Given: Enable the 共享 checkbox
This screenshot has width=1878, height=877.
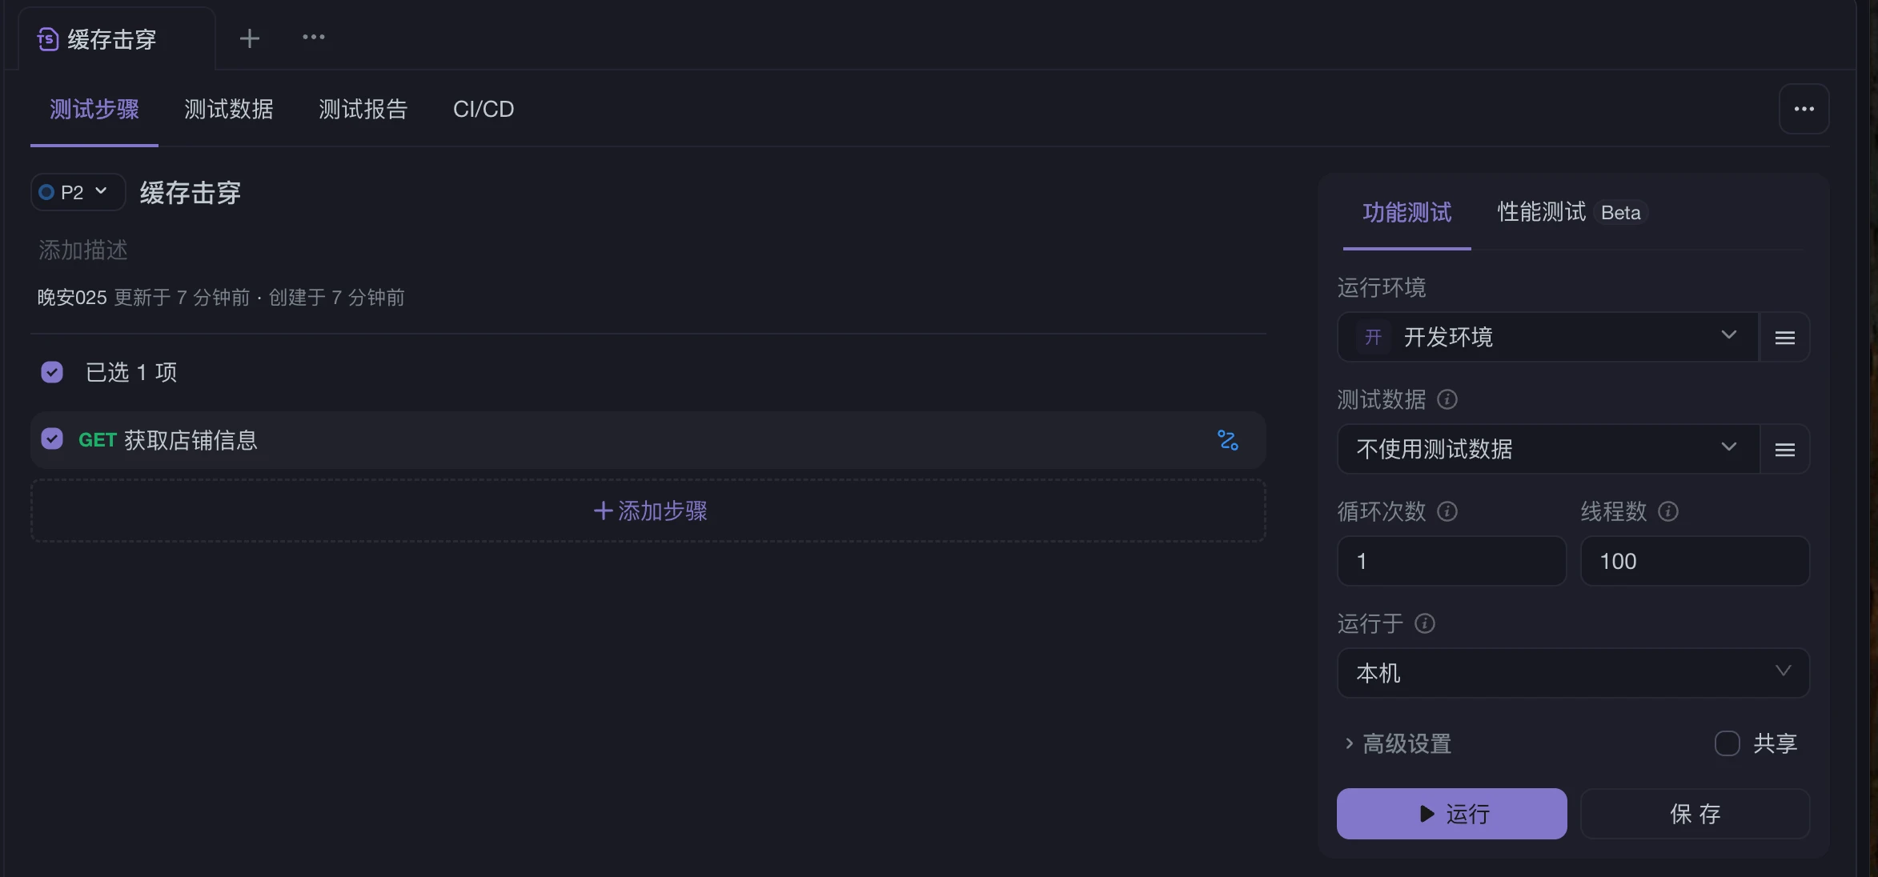Looking at the screenshot, I should click(x=1727, y=743).
